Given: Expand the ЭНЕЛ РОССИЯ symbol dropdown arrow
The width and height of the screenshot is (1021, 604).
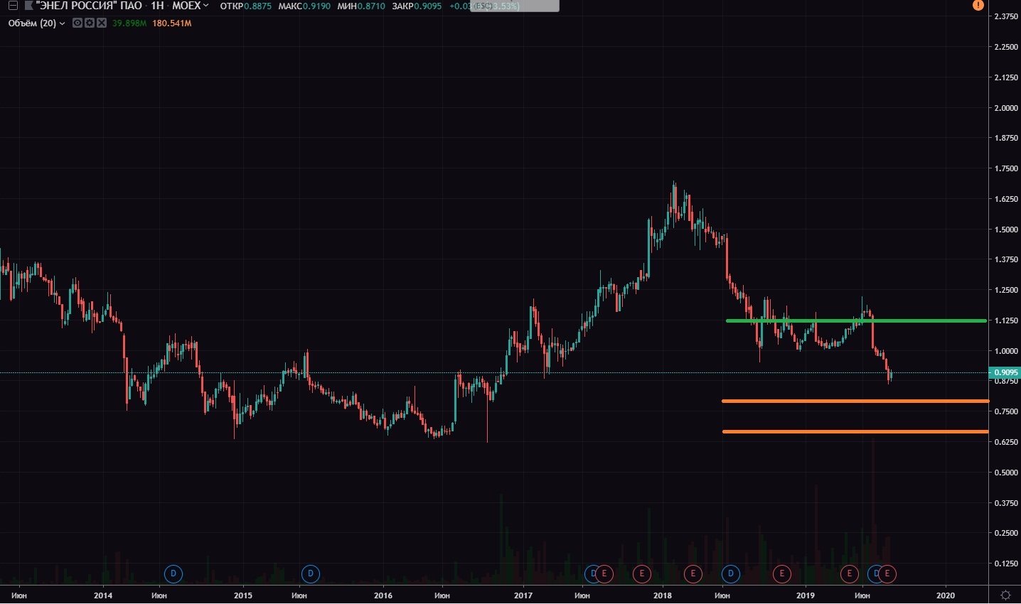Looking at the screenshot, I should [x=206, y=6].
